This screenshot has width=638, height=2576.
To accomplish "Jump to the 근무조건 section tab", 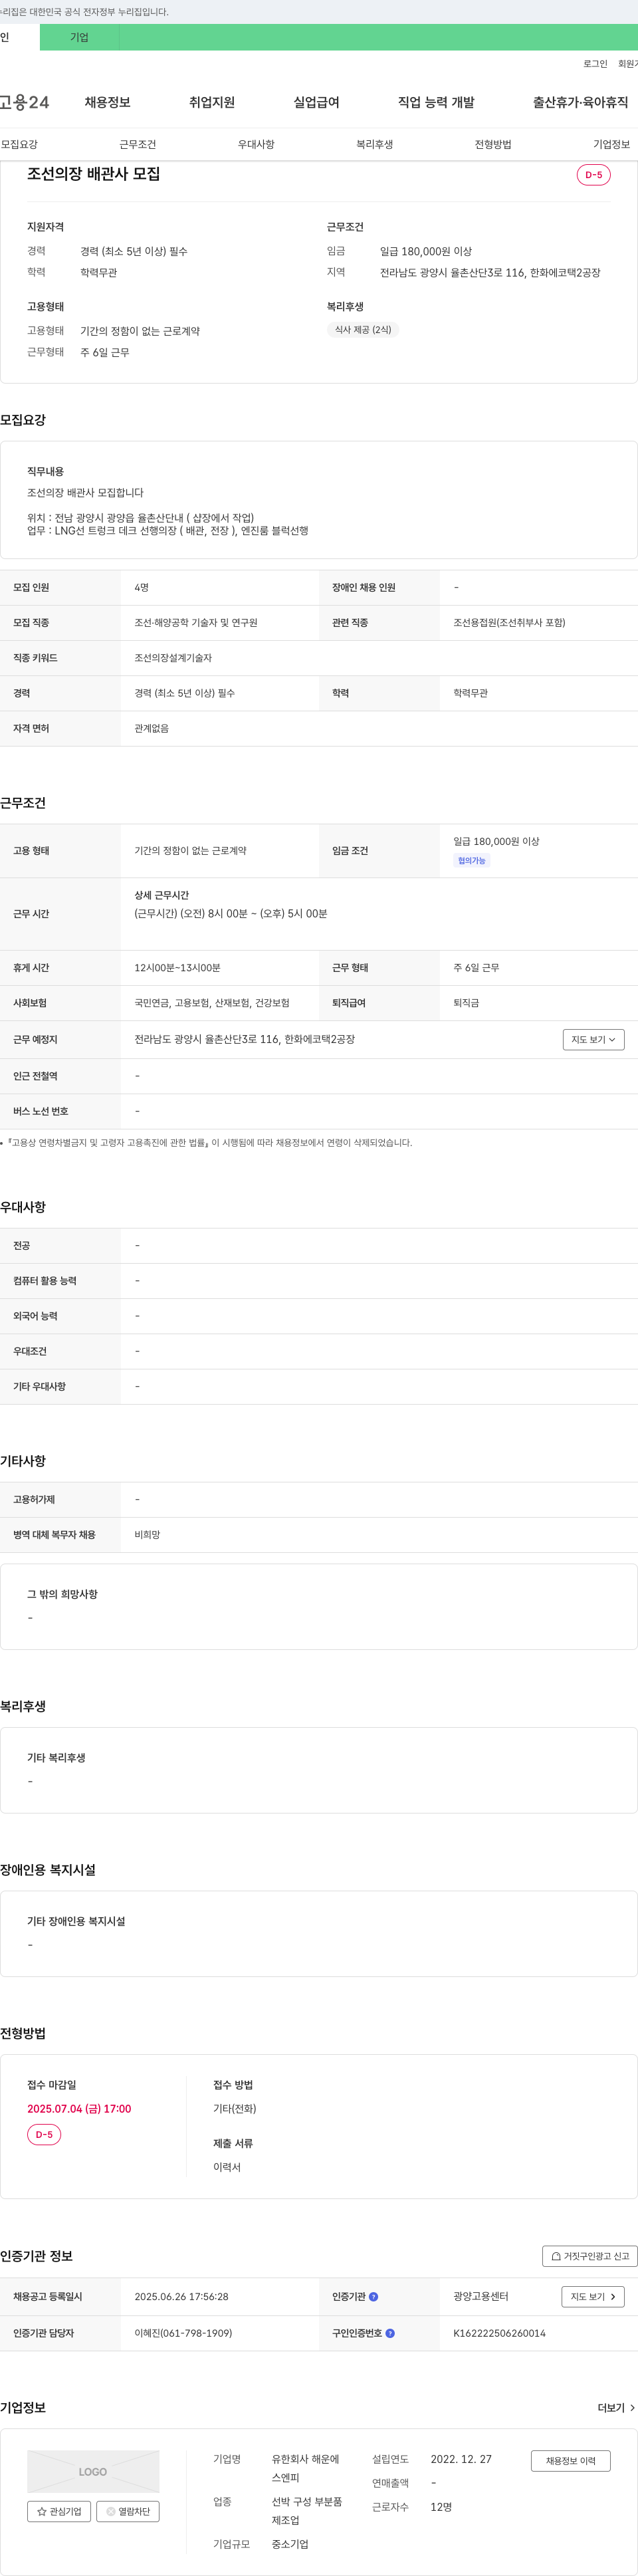I will 138,145.
